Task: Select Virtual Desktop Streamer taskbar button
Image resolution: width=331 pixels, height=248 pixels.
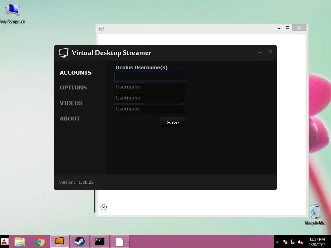Action: [60, 242]
